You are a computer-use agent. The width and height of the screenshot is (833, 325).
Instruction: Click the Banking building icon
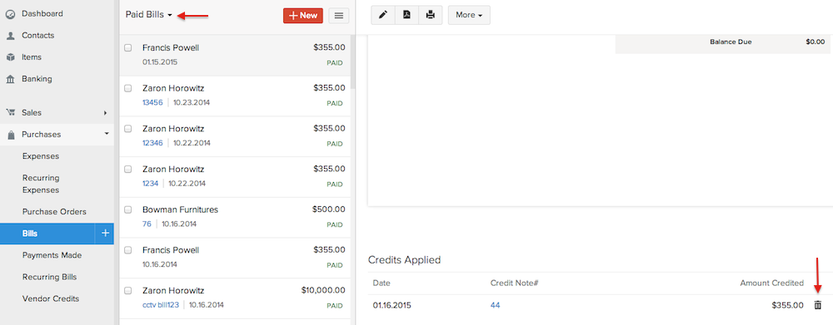(10, 79)
